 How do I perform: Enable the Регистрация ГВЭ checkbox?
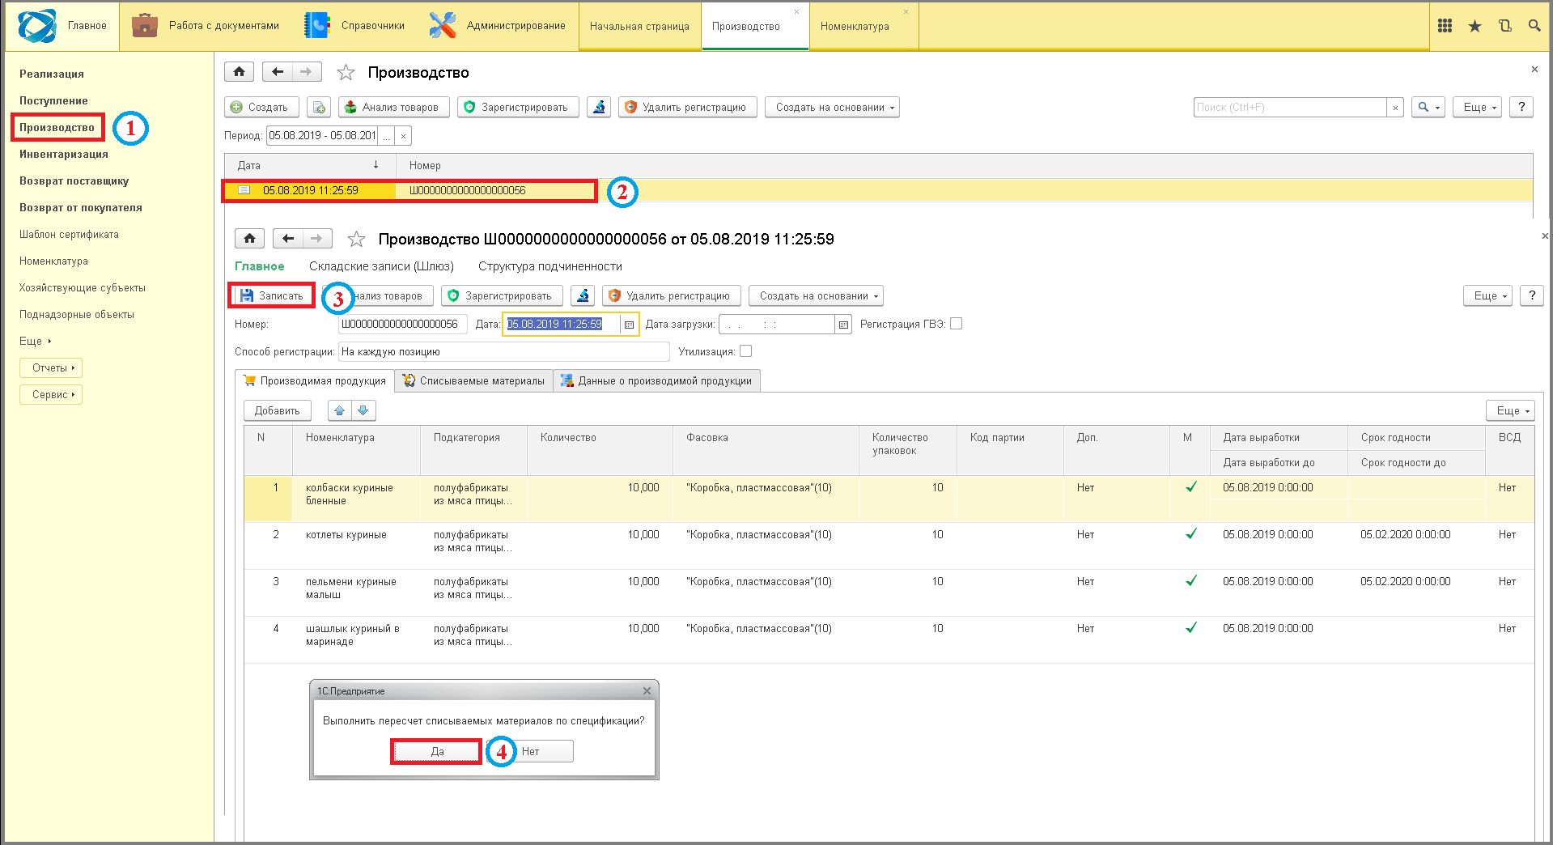click(956, 324)
